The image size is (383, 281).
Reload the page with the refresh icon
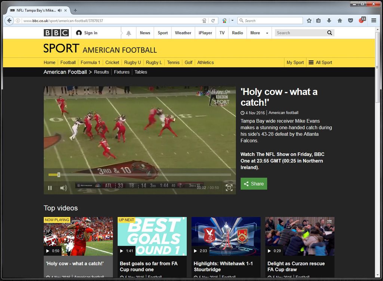coord(213,21)
